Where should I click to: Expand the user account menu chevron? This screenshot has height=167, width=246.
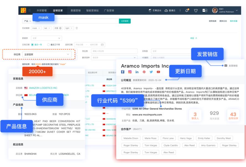237,10
